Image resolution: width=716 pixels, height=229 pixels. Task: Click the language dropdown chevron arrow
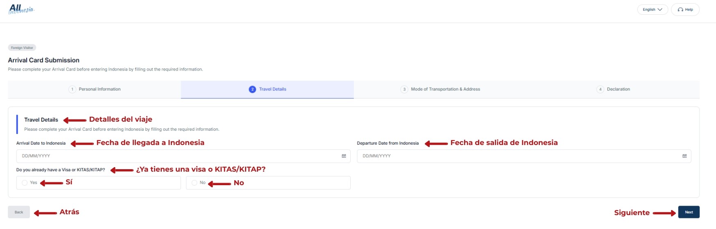tap(660, 9)
